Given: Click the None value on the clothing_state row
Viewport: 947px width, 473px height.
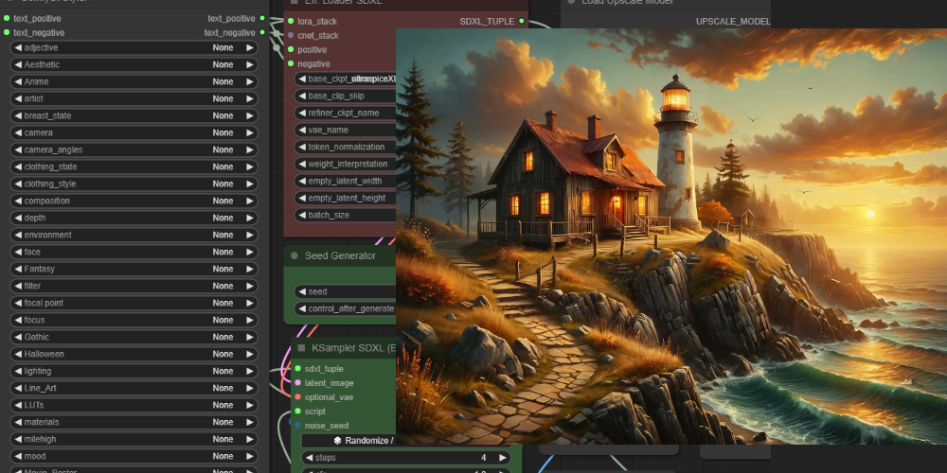Looking at the screenshot, I should (x=223, y=166).
